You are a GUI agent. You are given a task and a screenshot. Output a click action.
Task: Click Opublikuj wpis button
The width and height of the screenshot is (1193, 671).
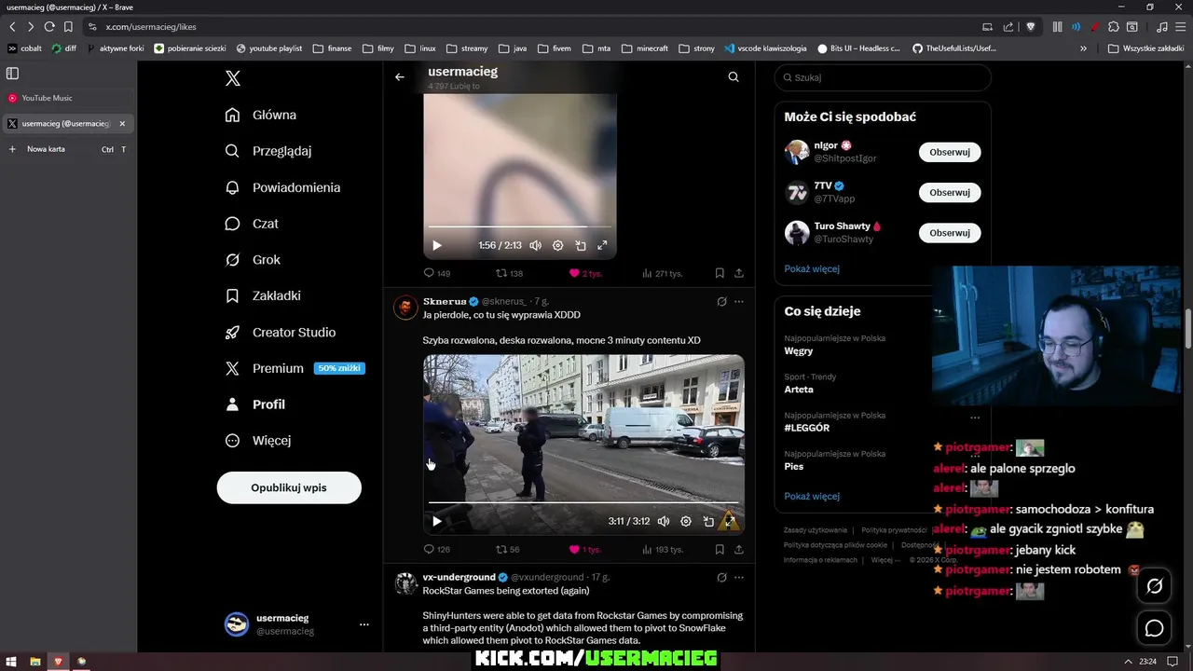[289, 487]
